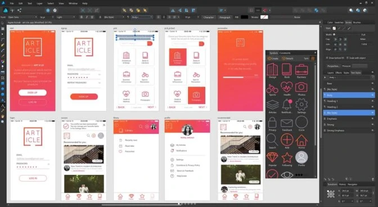Click the Character button
378x207 pixels.
pyautogui.click(x=208, y=17)
